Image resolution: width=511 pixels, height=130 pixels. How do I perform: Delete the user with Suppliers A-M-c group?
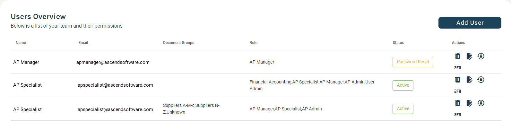457,103
